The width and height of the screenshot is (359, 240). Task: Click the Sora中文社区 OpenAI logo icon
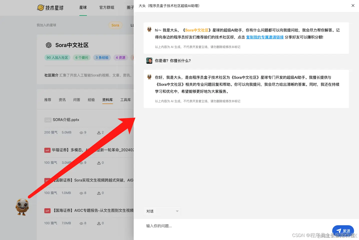click(49, 45)
